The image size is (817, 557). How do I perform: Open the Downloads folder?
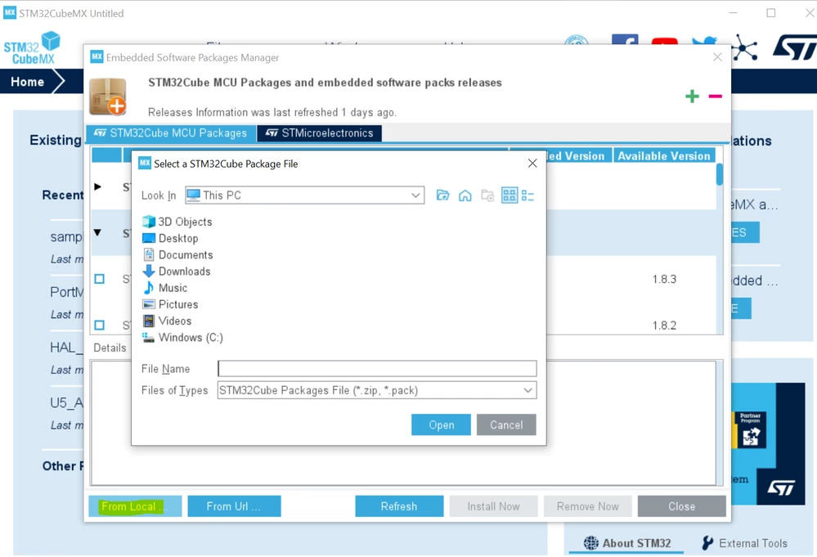tap(177, 272)
